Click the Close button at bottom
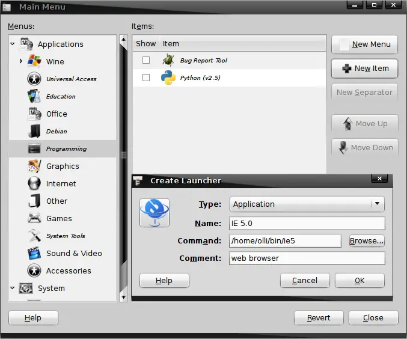 click(x=373, y=318)
